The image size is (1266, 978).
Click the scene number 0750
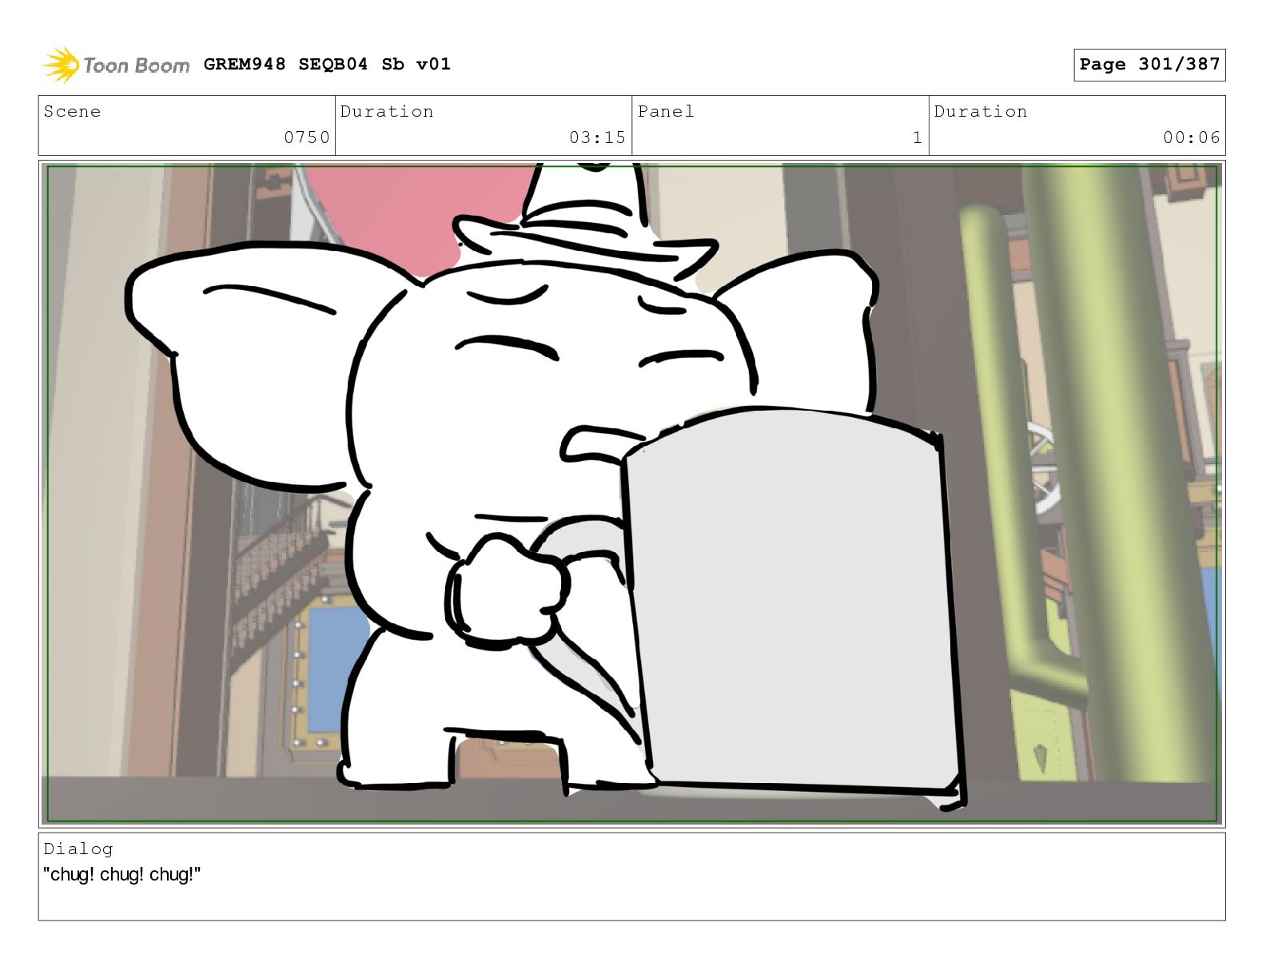coord(307,137)
